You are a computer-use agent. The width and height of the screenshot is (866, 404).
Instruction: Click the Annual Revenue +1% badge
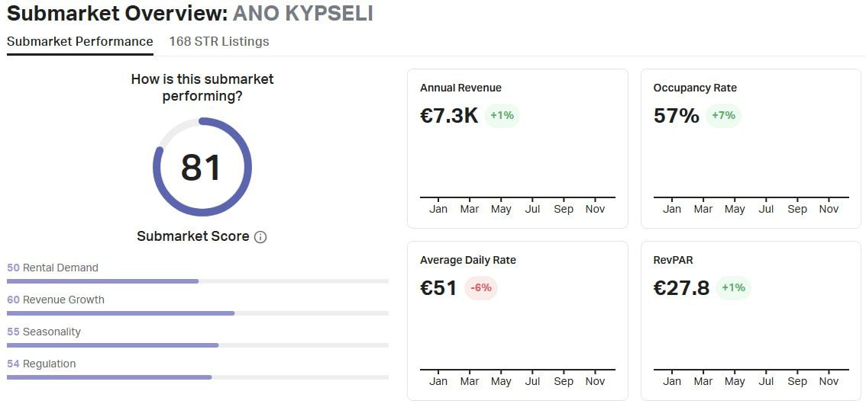(x=502, y=116)
